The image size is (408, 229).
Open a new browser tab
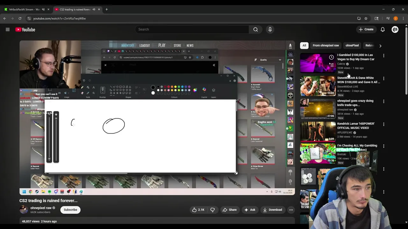tap(106, 9)
